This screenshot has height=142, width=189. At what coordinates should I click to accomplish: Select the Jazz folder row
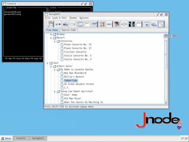54,63
